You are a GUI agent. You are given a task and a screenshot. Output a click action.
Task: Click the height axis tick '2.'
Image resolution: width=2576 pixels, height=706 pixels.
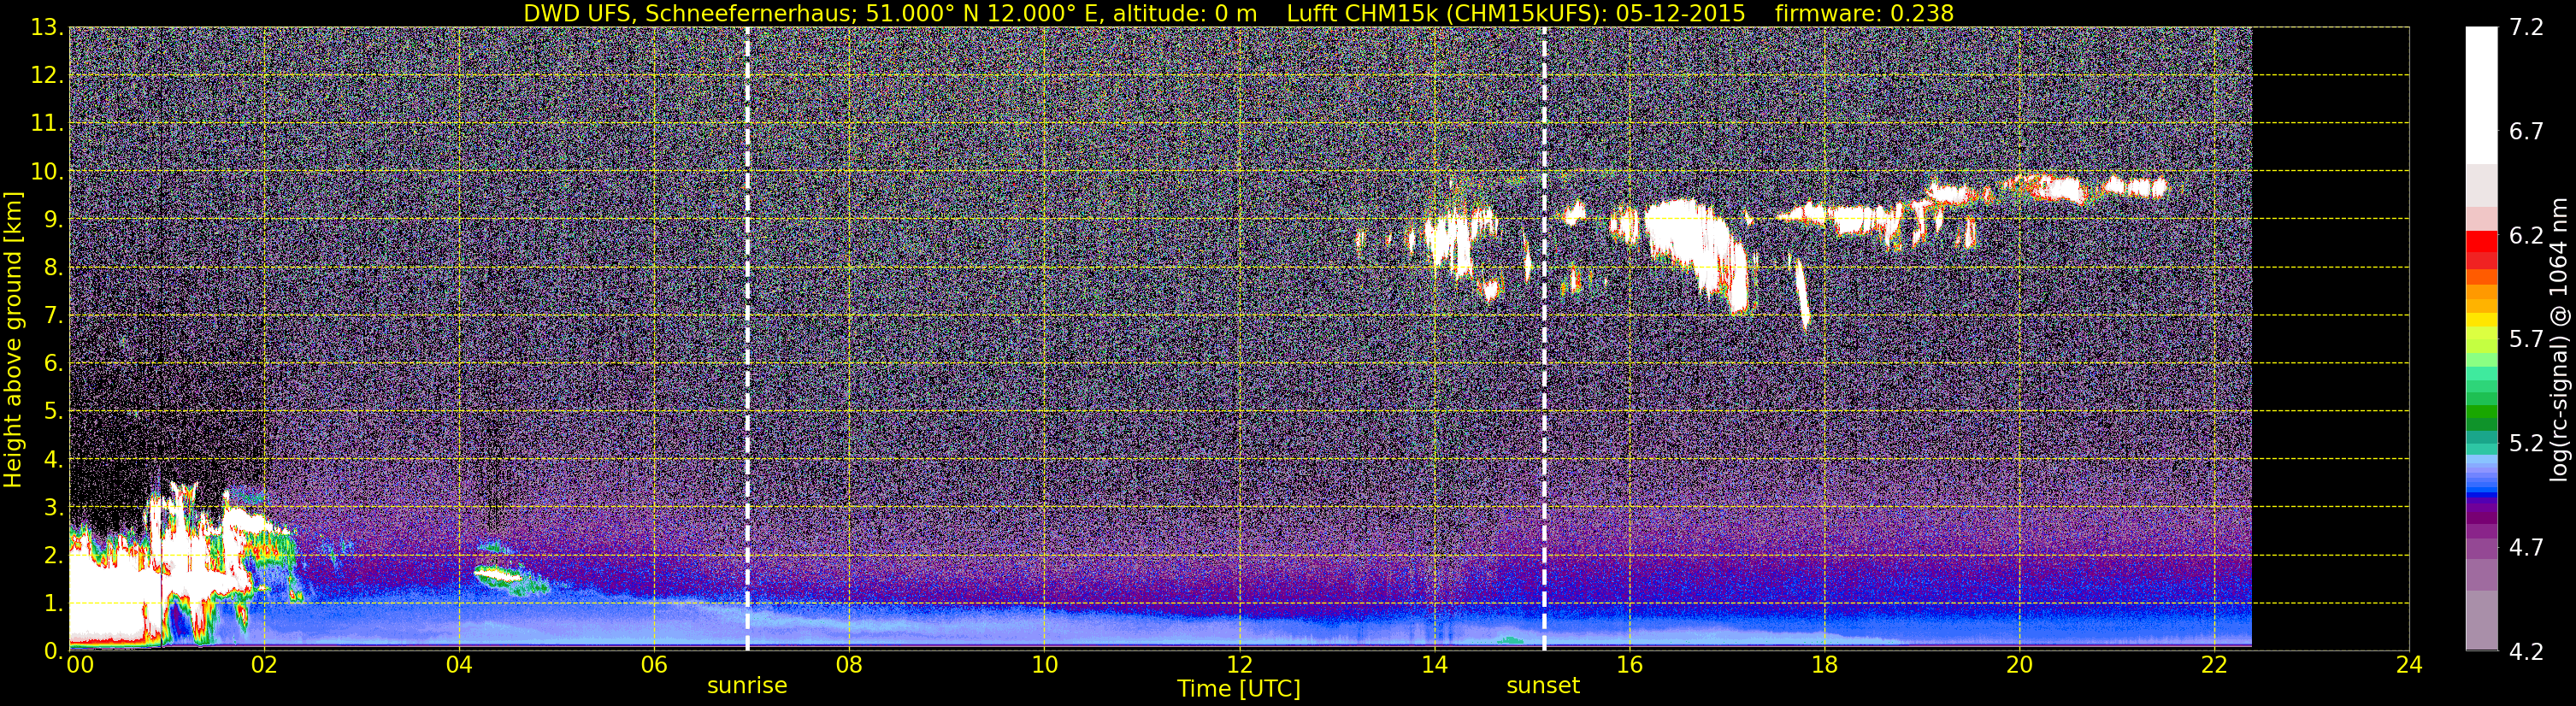tap(53, 556)
